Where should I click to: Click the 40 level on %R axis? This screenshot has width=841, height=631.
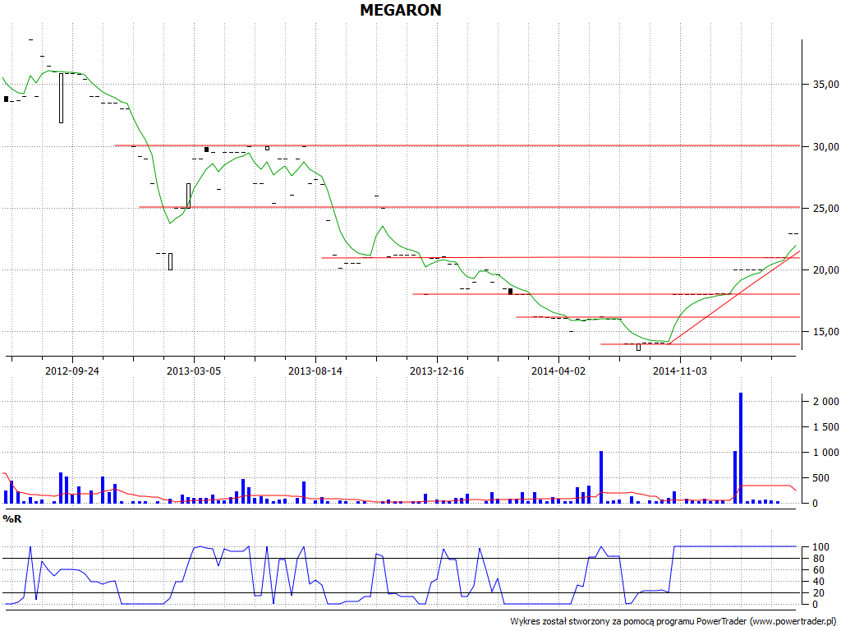click(x=819, y=582)
